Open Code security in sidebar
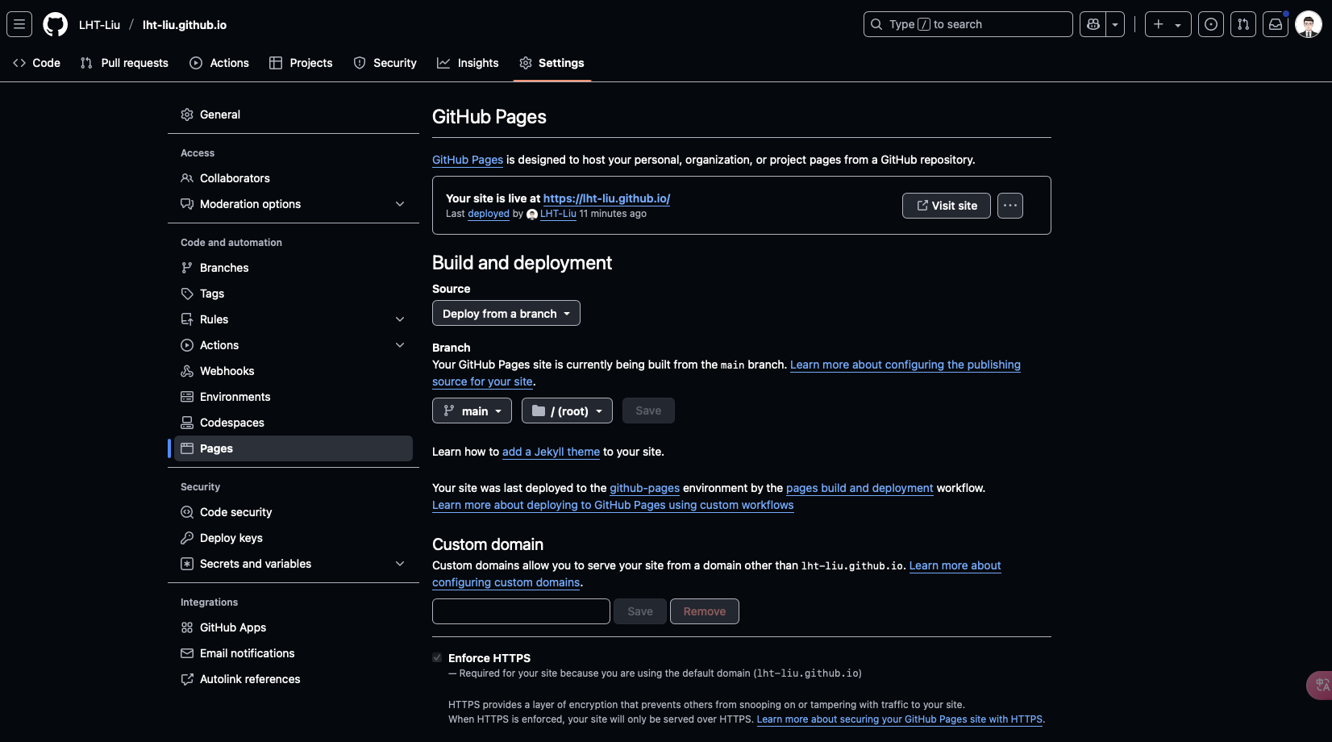Image resolution: width=1332 pixels, height=742 pixels. pyautogui.click(x=293, y=512)
